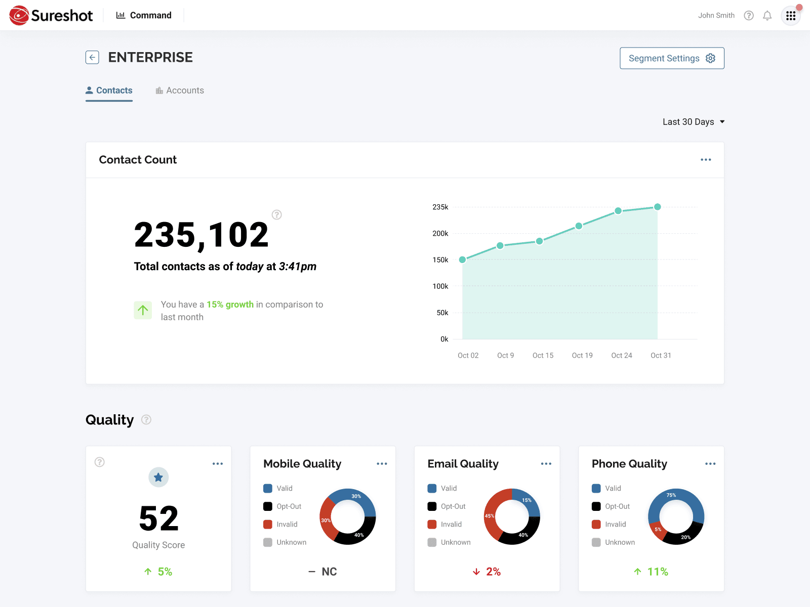Click help icon beside 235,102 total

click(276, 215)
